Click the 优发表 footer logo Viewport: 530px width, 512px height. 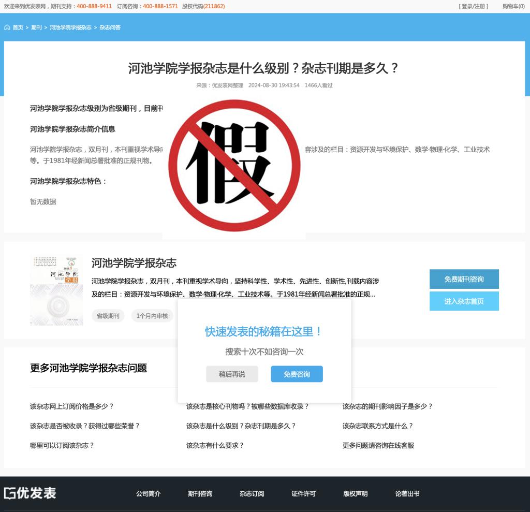30,493
